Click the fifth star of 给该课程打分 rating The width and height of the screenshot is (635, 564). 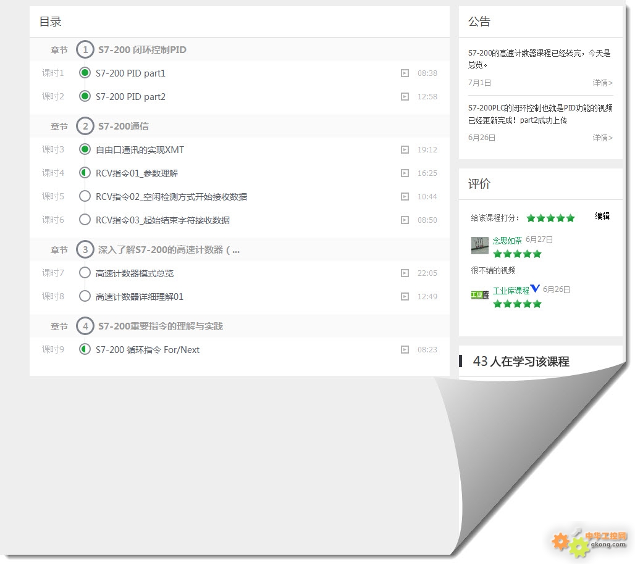pyautogui.click(x=571, y=218)
